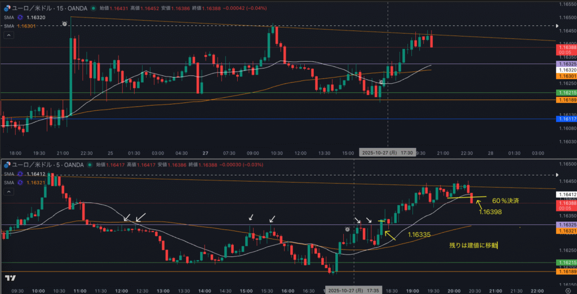Select the 1.16398 yellow price label
The height and width of the screenshot is (294, 577).
tap(490, 212)
